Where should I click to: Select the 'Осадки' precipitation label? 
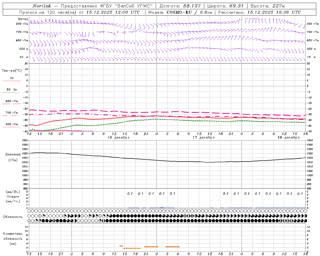click(x=13, y=196)
